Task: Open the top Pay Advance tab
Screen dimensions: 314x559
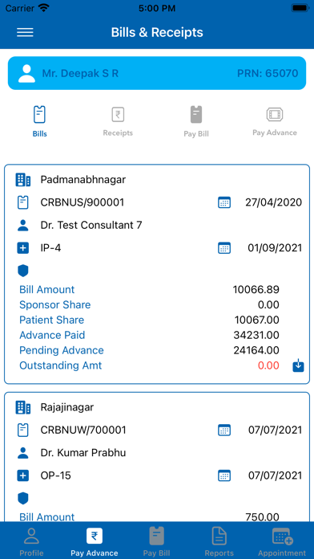Action: (275, 121)
